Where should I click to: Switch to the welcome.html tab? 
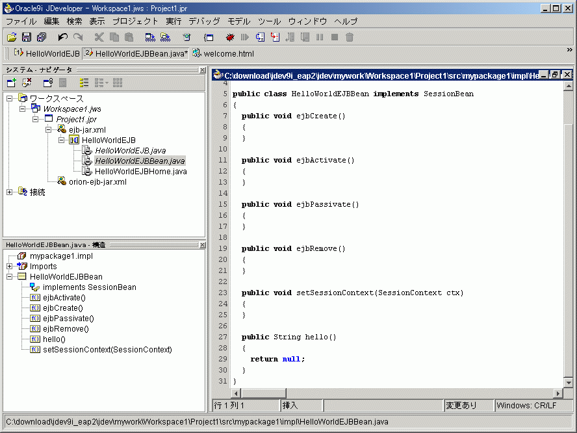pos(229,53)
